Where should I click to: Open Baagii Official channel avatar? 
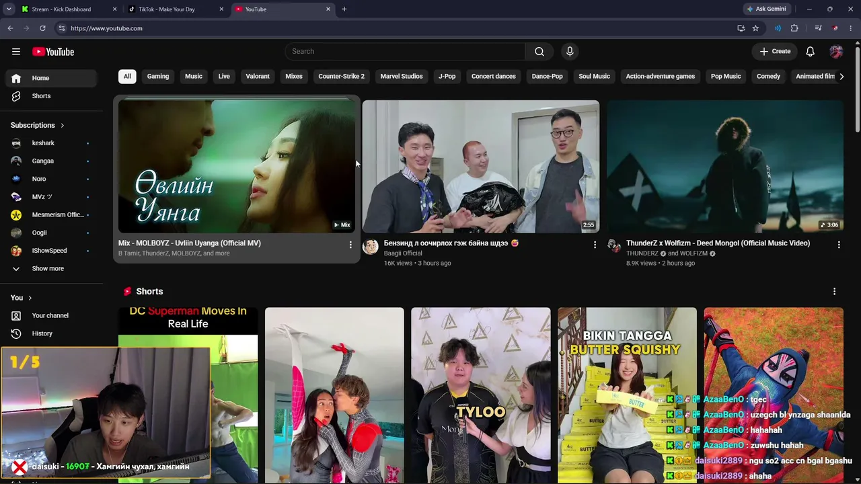[371, 247]
